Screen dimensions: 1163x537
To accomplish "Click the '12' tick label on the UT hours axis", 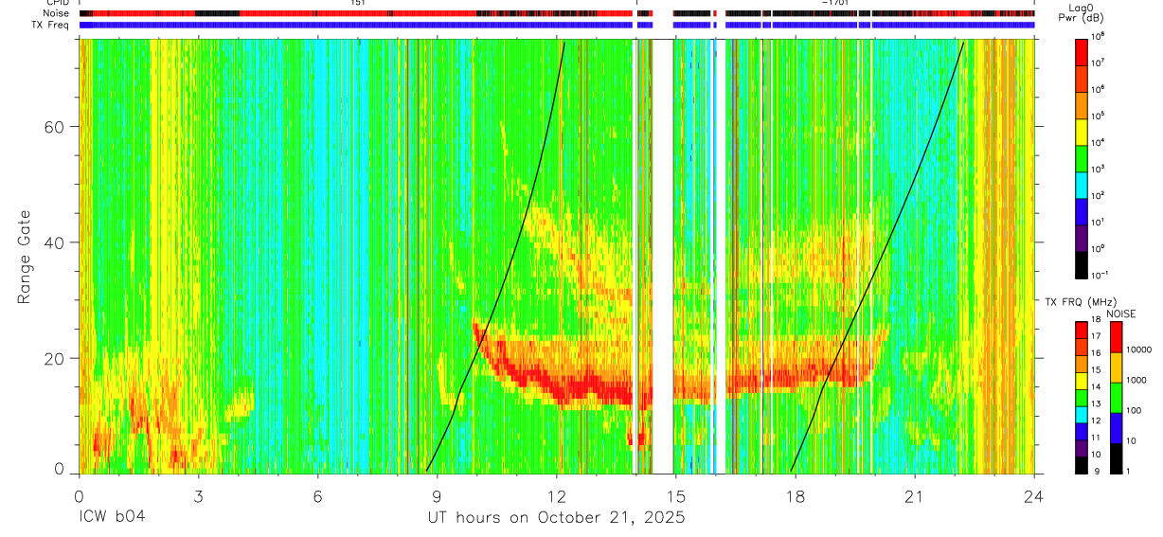I will point(556,494).
